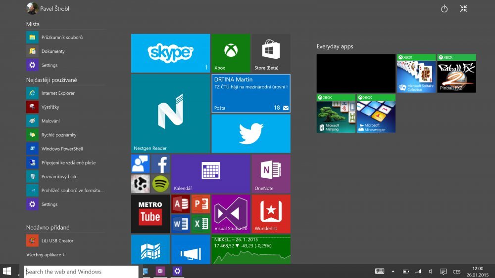The height and width of the screenshot is (278, 495).
Task: Launch the Spotify small tile
Action: point(160,184)
